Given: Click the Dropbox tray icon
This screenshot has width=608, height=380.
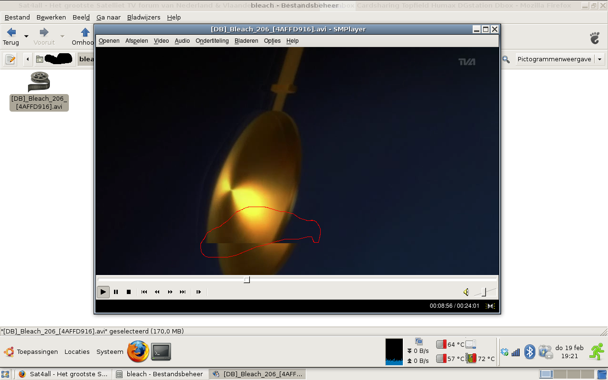Looking at the screenshot, I should click(504, 352).
